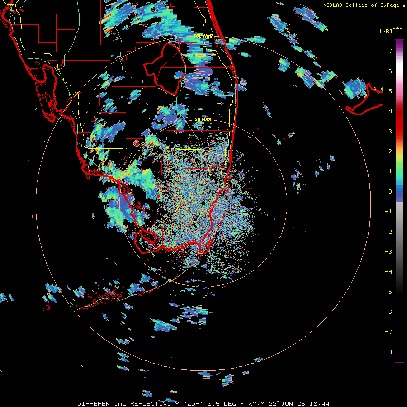Click the -2 tick on the color scale
407x407 pixels.
[x=388, y=232]
